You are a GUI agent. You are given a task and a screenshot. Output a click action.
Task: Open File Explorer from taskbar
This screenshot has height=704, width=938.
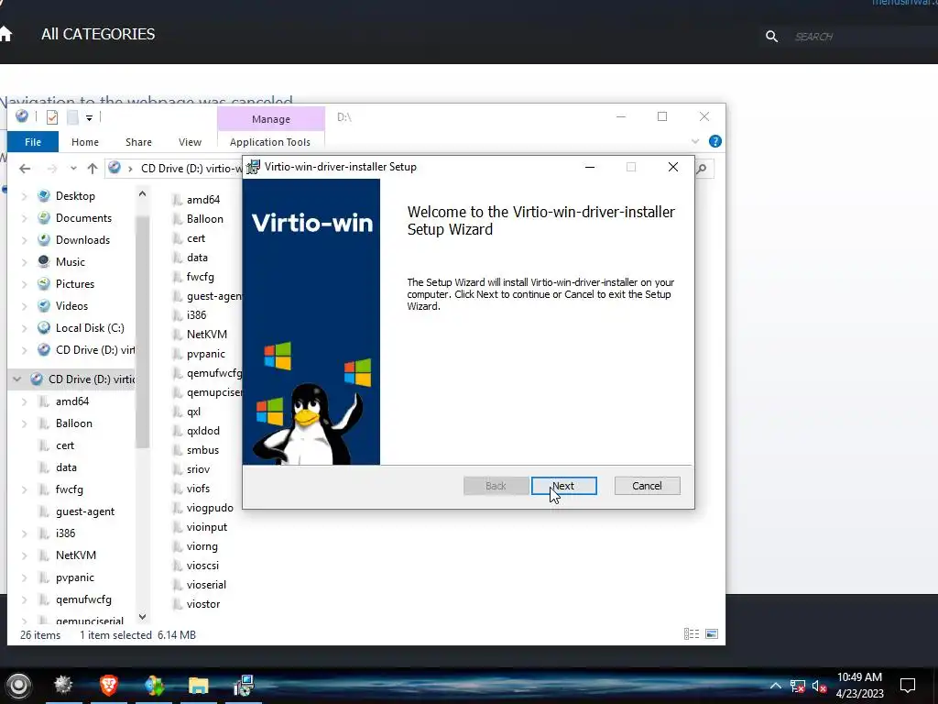198,685
